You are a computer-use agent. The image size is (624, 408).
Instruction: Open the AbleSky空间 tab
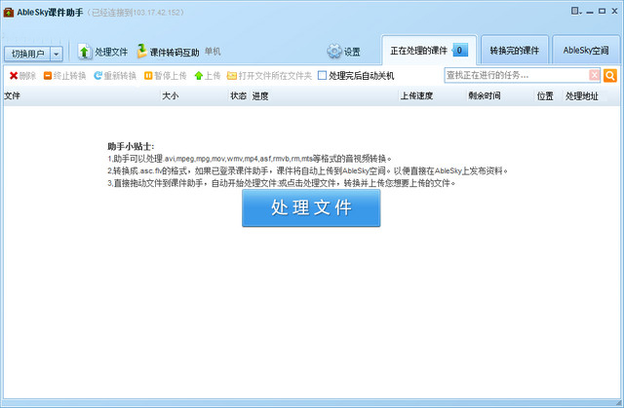[585, 50]
